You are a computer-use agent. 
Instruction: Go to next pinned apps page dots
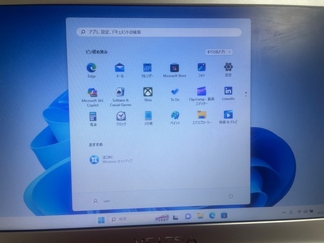(246, 94)
